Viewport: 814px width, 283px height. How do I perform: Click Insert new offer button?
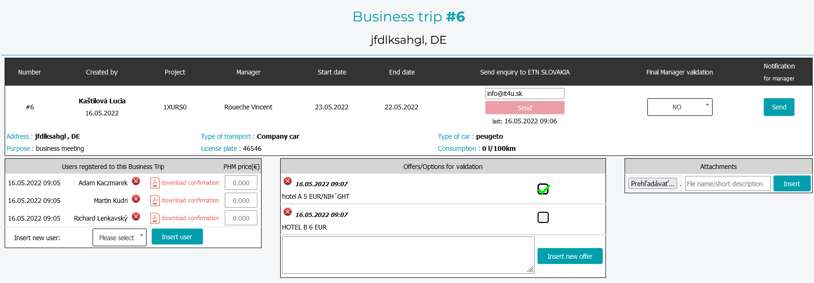570,256
